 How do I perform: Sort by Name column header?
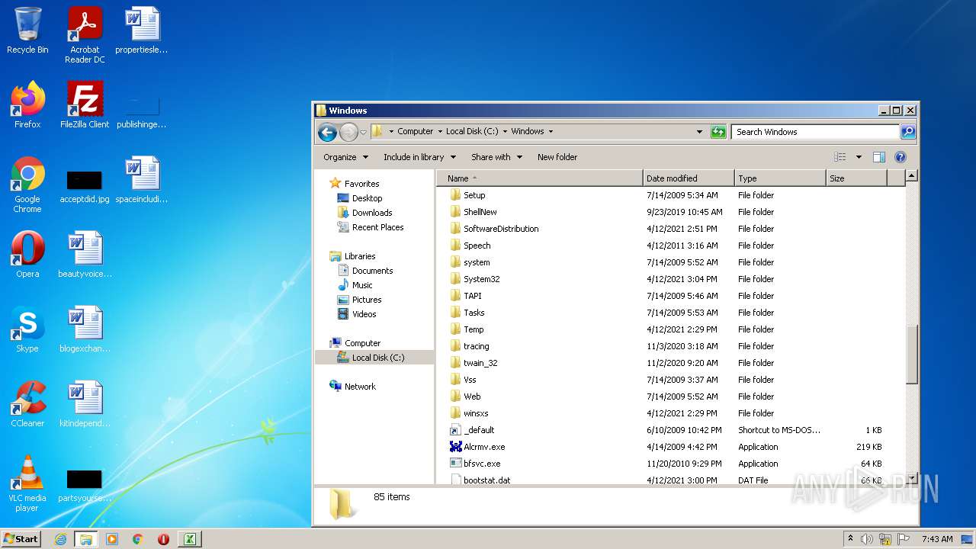click(x=540, y=178)
